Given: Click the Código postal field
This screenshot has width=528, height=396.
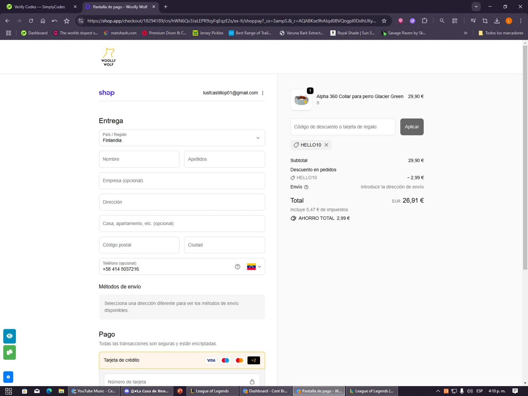Looking at the screenshot, I should click(139, 245).
